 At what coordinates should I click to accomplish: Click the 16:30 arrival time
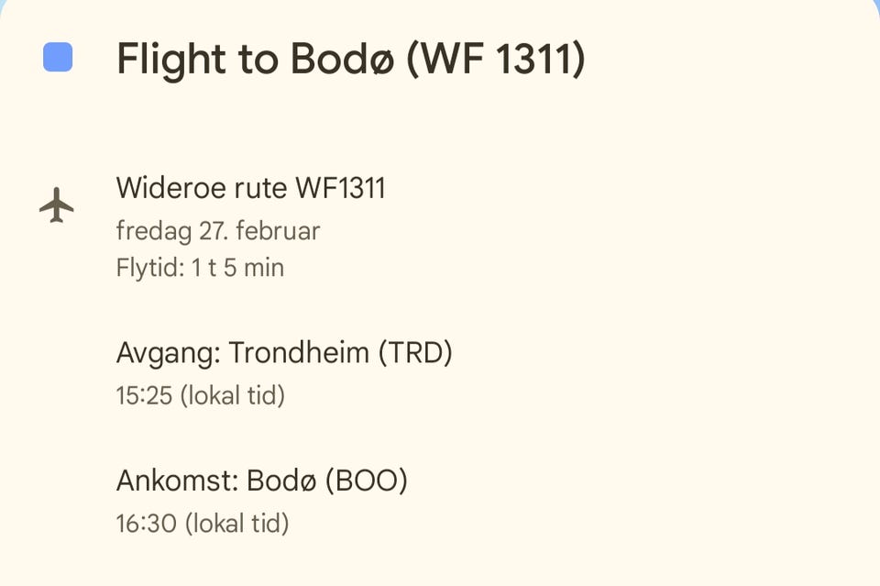[145, 524]
